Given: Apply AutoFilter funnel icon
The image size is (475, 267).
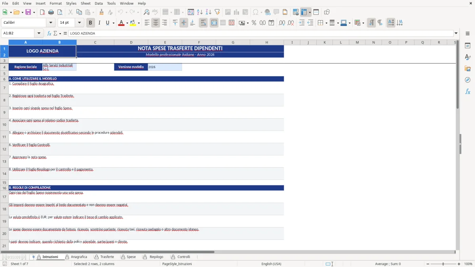Looking at the screenshot, I should point(217,12).
